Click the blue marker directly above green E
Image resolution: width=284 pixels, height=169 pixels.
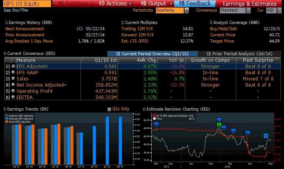pyautogui.click(x=219, y=120)
